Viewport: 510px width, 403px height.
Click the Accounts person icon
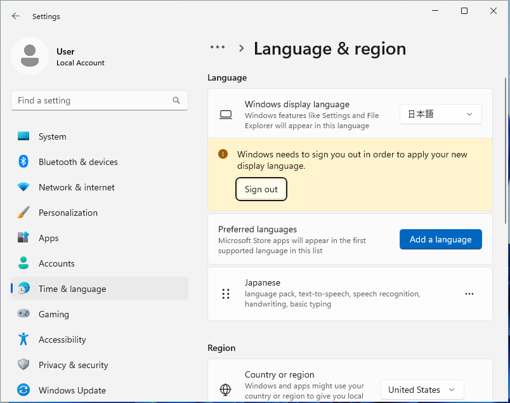tap(23, 263)
